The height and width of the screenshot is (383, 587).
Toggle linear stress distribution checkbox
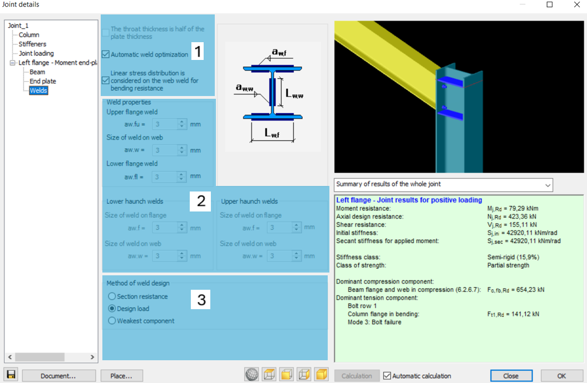tap(106, 80)
